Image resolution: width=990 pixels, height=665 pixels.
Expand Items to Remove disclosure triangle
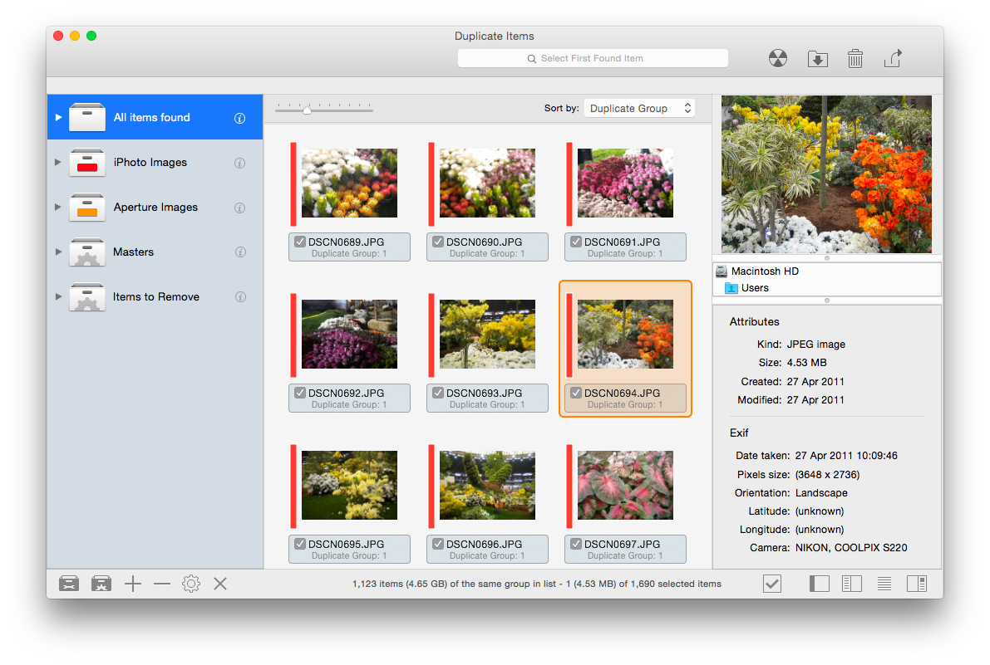click(58, 296)
